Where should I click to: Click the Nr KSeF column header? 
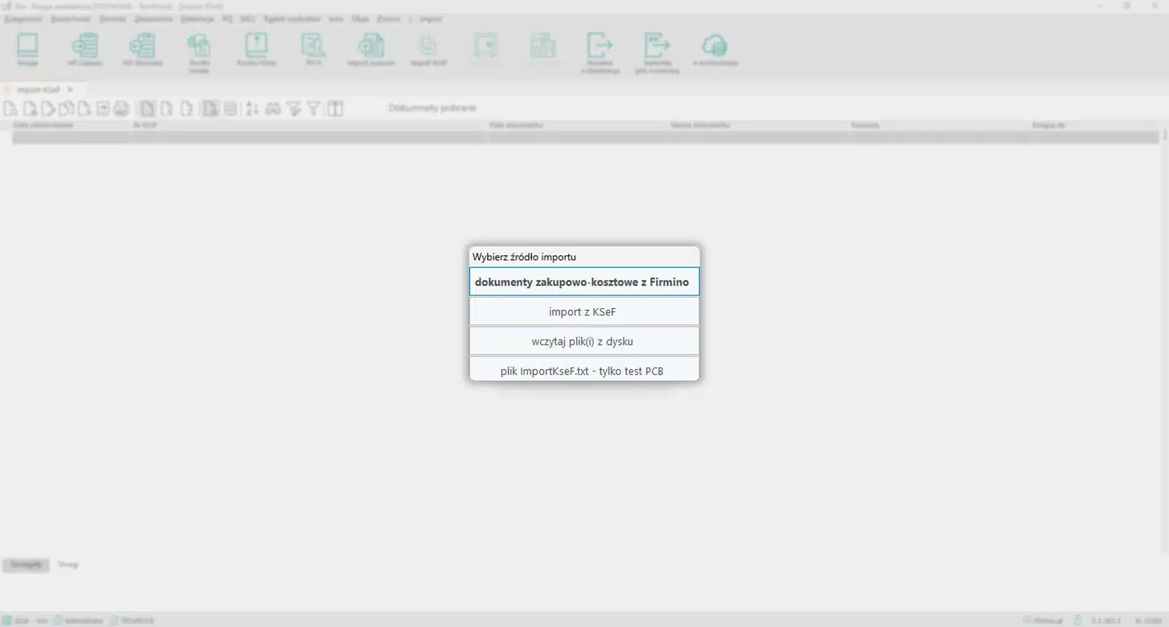pyautogui.click(x=145, y=125)
